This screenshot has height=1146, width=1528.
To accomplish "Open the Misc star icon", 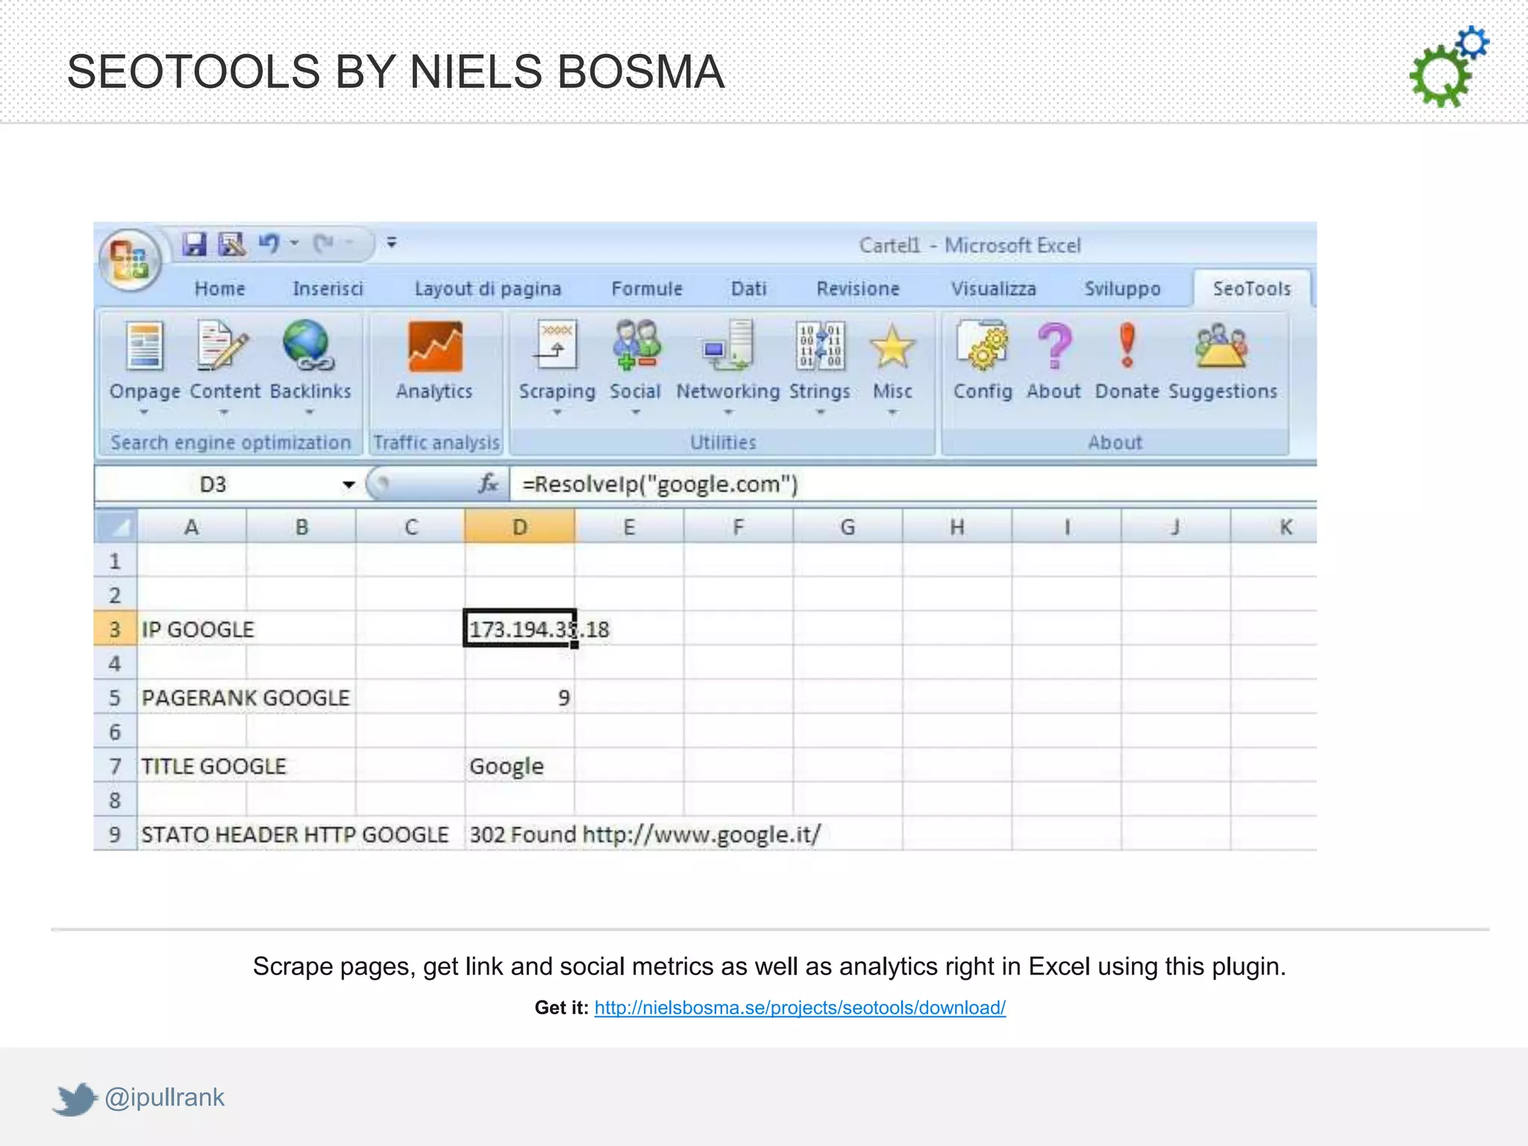I will click(892, 347).
